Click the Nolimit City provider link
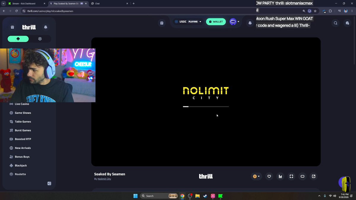Image resolution: width=356 pixels, height=200 pixels. point(104,179)
